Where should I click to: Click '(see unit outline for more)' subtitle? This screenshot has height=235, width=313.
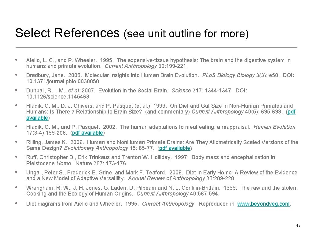point(186,33)
